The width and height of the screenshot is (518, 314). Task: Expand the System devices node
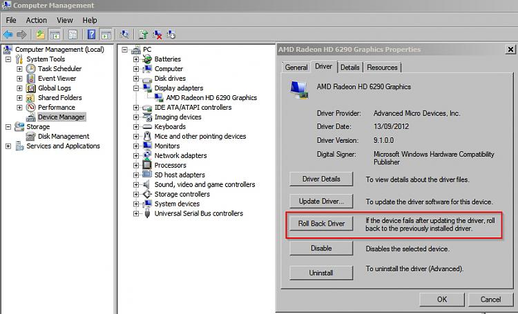pos(136,204)
